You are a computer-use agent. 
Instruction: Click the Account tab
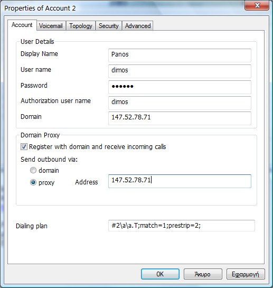pos(22,25)
